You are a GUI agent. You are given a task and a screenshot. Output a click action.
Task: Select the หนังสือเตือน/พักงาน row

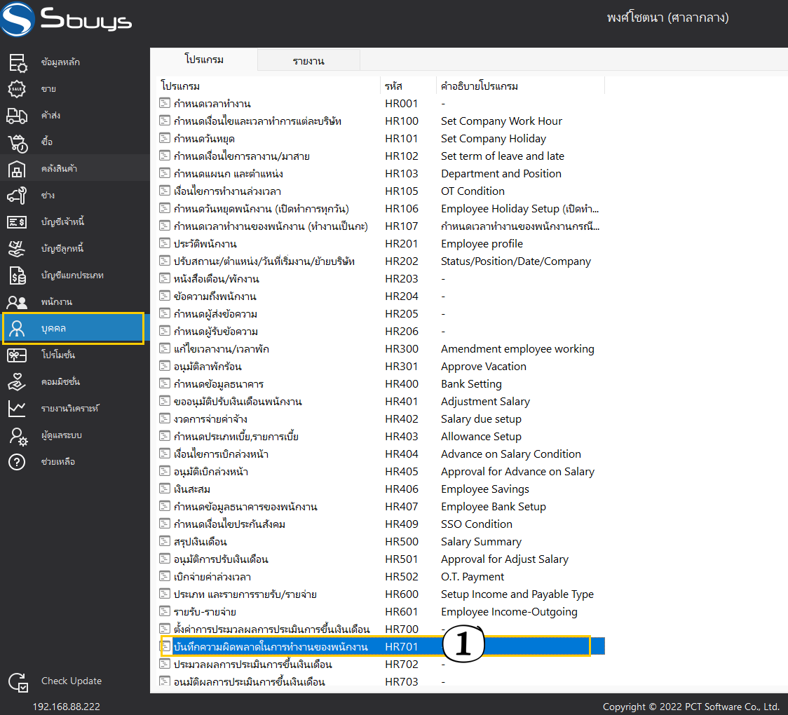[381, 279]
